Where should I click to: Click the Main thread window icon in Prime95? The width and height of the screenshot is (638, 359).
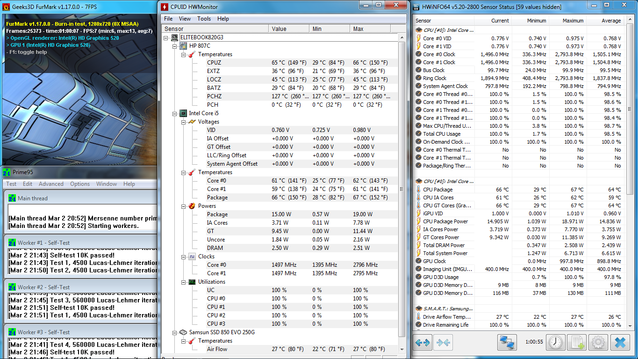(x=12, y=198)
